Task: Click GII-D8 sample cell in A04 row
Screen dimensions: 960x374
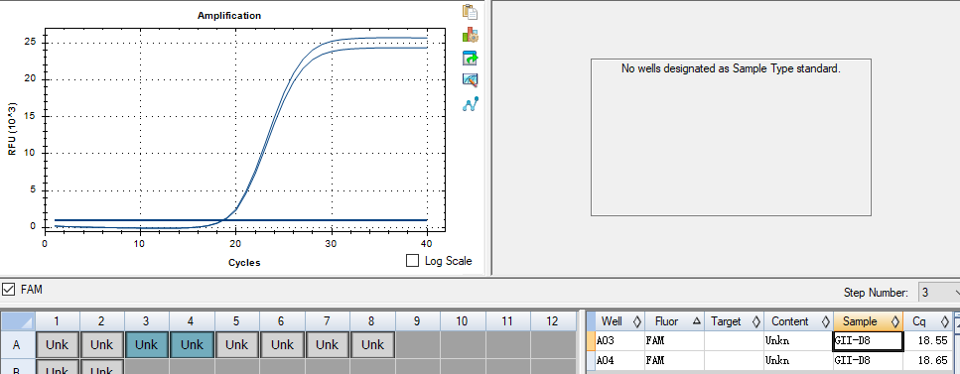Action: click(868, 360)
